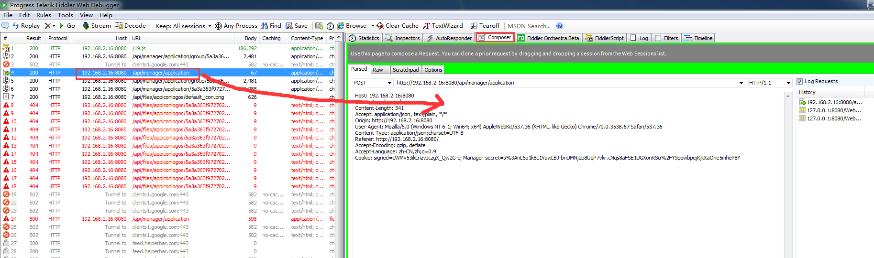Click the Tearoff toolbar button
874x258 pixels.
coord(485,26)
